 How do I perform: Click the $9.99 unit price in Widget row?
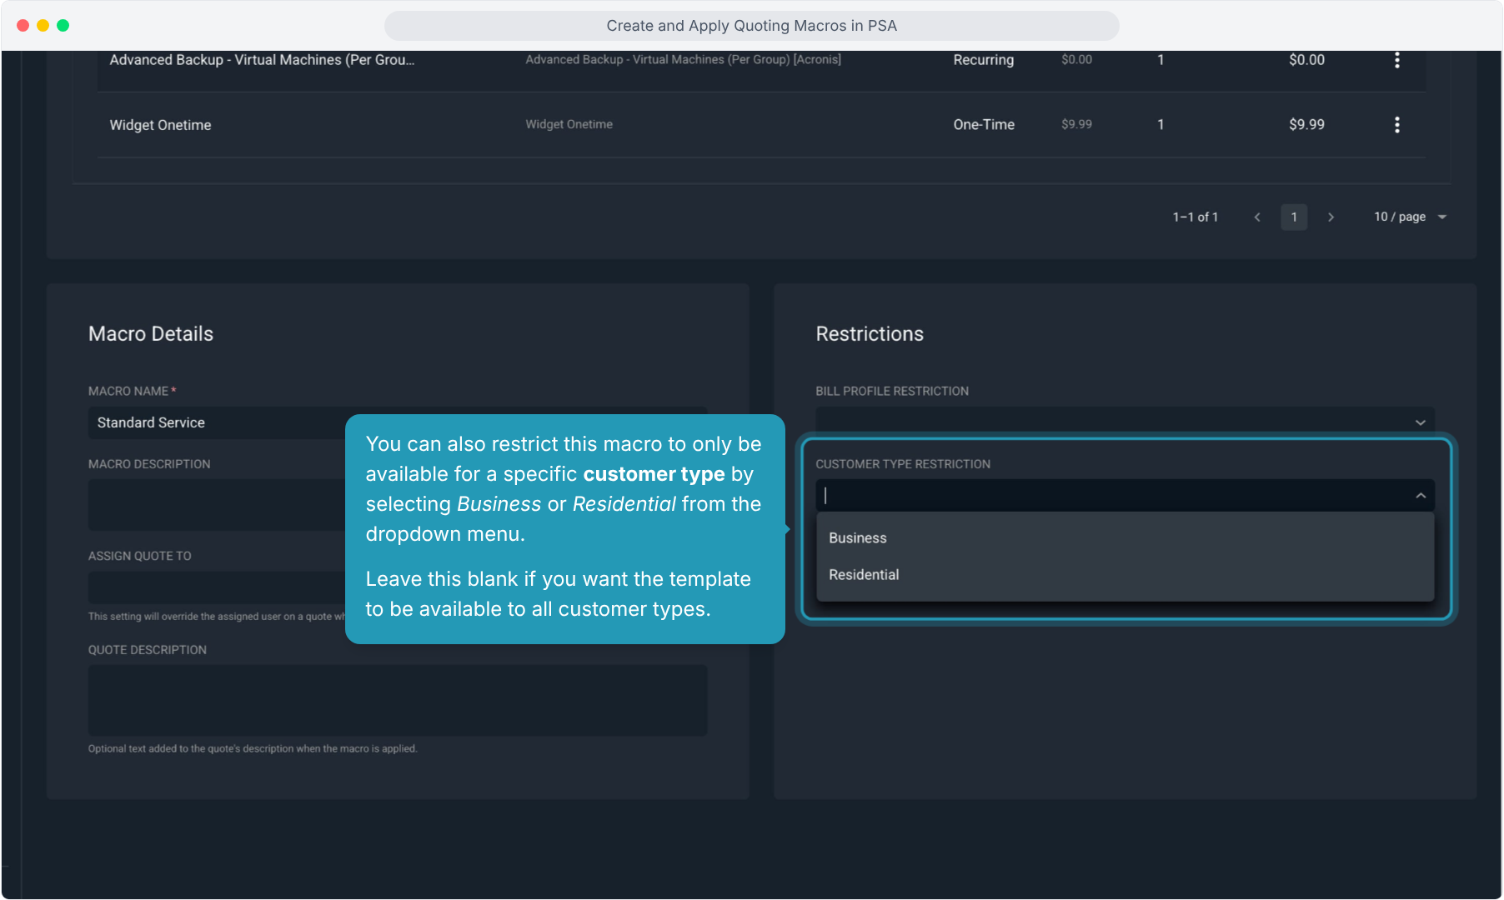pyautogui.click(x=1076, y=124)
